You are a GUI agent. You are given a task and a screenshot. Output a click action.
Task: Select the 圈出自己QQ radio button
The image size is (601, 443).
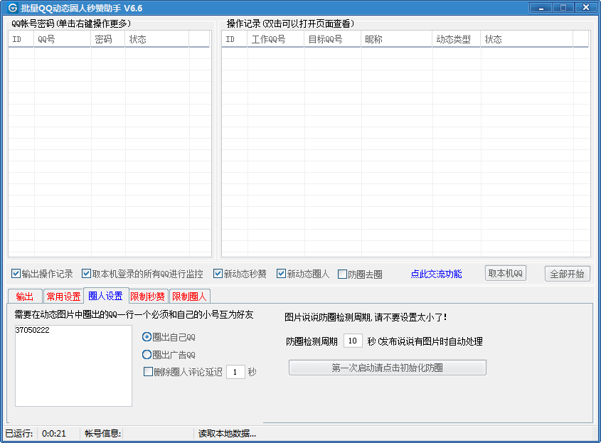pos(147,337)
